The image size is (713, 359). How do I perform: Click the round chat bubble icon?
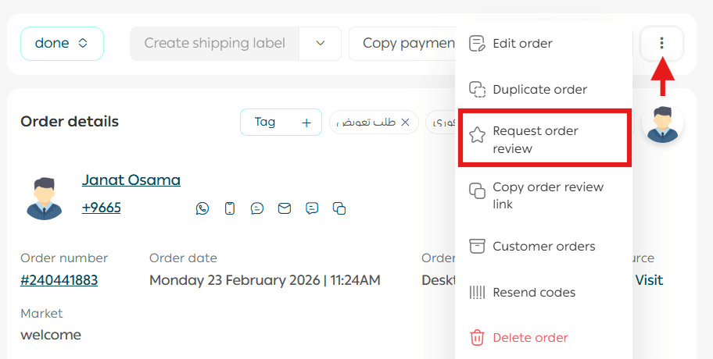click(257, 208)
